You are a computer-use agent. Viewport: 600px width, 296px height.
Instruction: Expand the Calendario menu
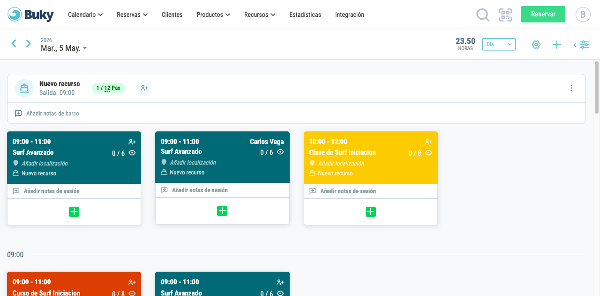coord(85,14)
